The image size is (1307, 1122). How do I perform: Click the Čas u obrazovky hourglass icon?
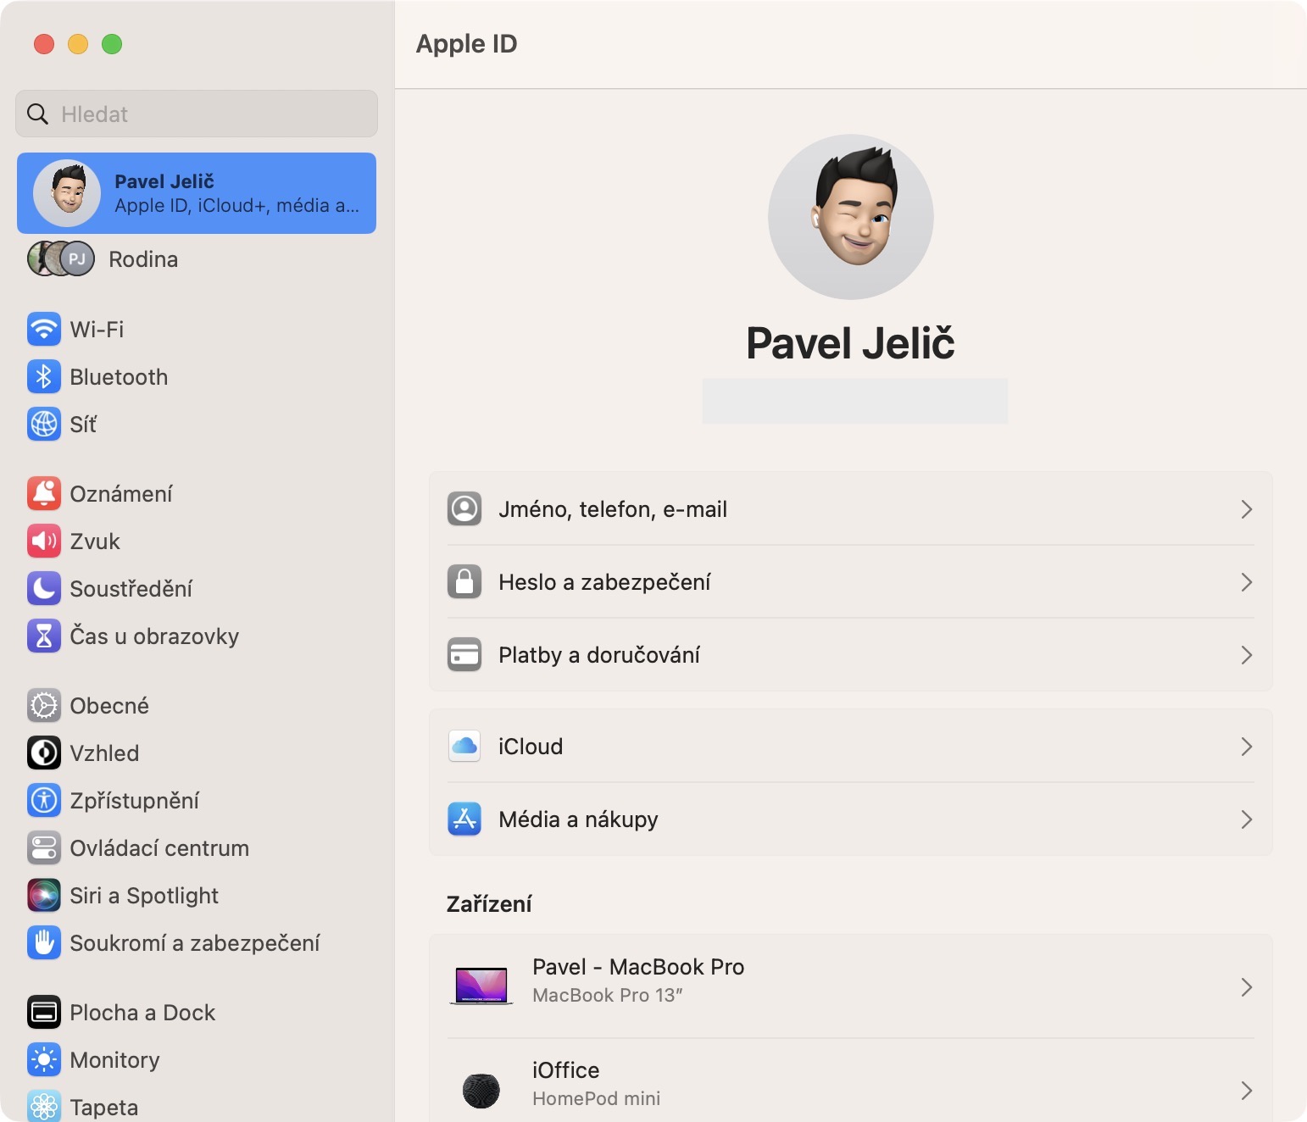point(44,636)
